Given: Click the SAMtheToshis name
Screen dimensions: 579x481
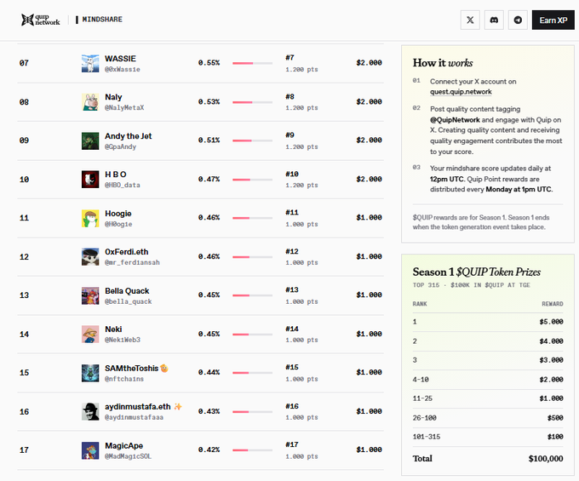Looking at the screenshot, I should tap(131, 369).
